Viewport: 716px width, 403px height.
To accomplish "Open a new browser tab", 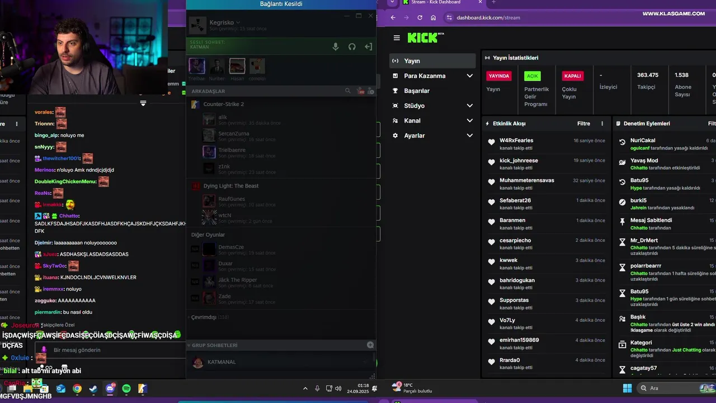I will [493, 2].
